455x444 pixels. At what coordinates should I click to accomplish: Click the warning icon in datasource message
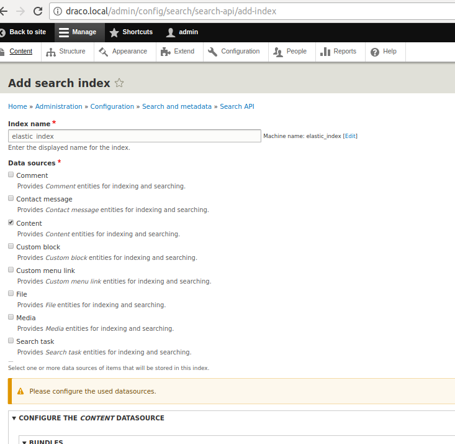coord(20,391)
